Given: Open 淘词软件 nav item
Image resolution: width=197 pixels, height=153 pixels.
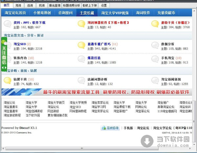Looking at the screenshot, I should click(143, 13).
